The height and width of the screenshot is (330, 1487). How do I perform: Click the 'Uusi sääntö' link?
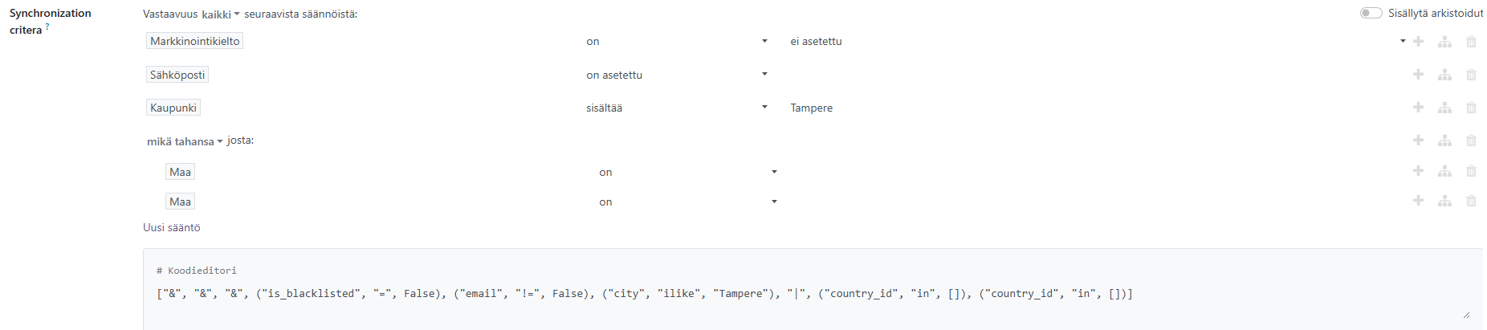click(172, 228)
